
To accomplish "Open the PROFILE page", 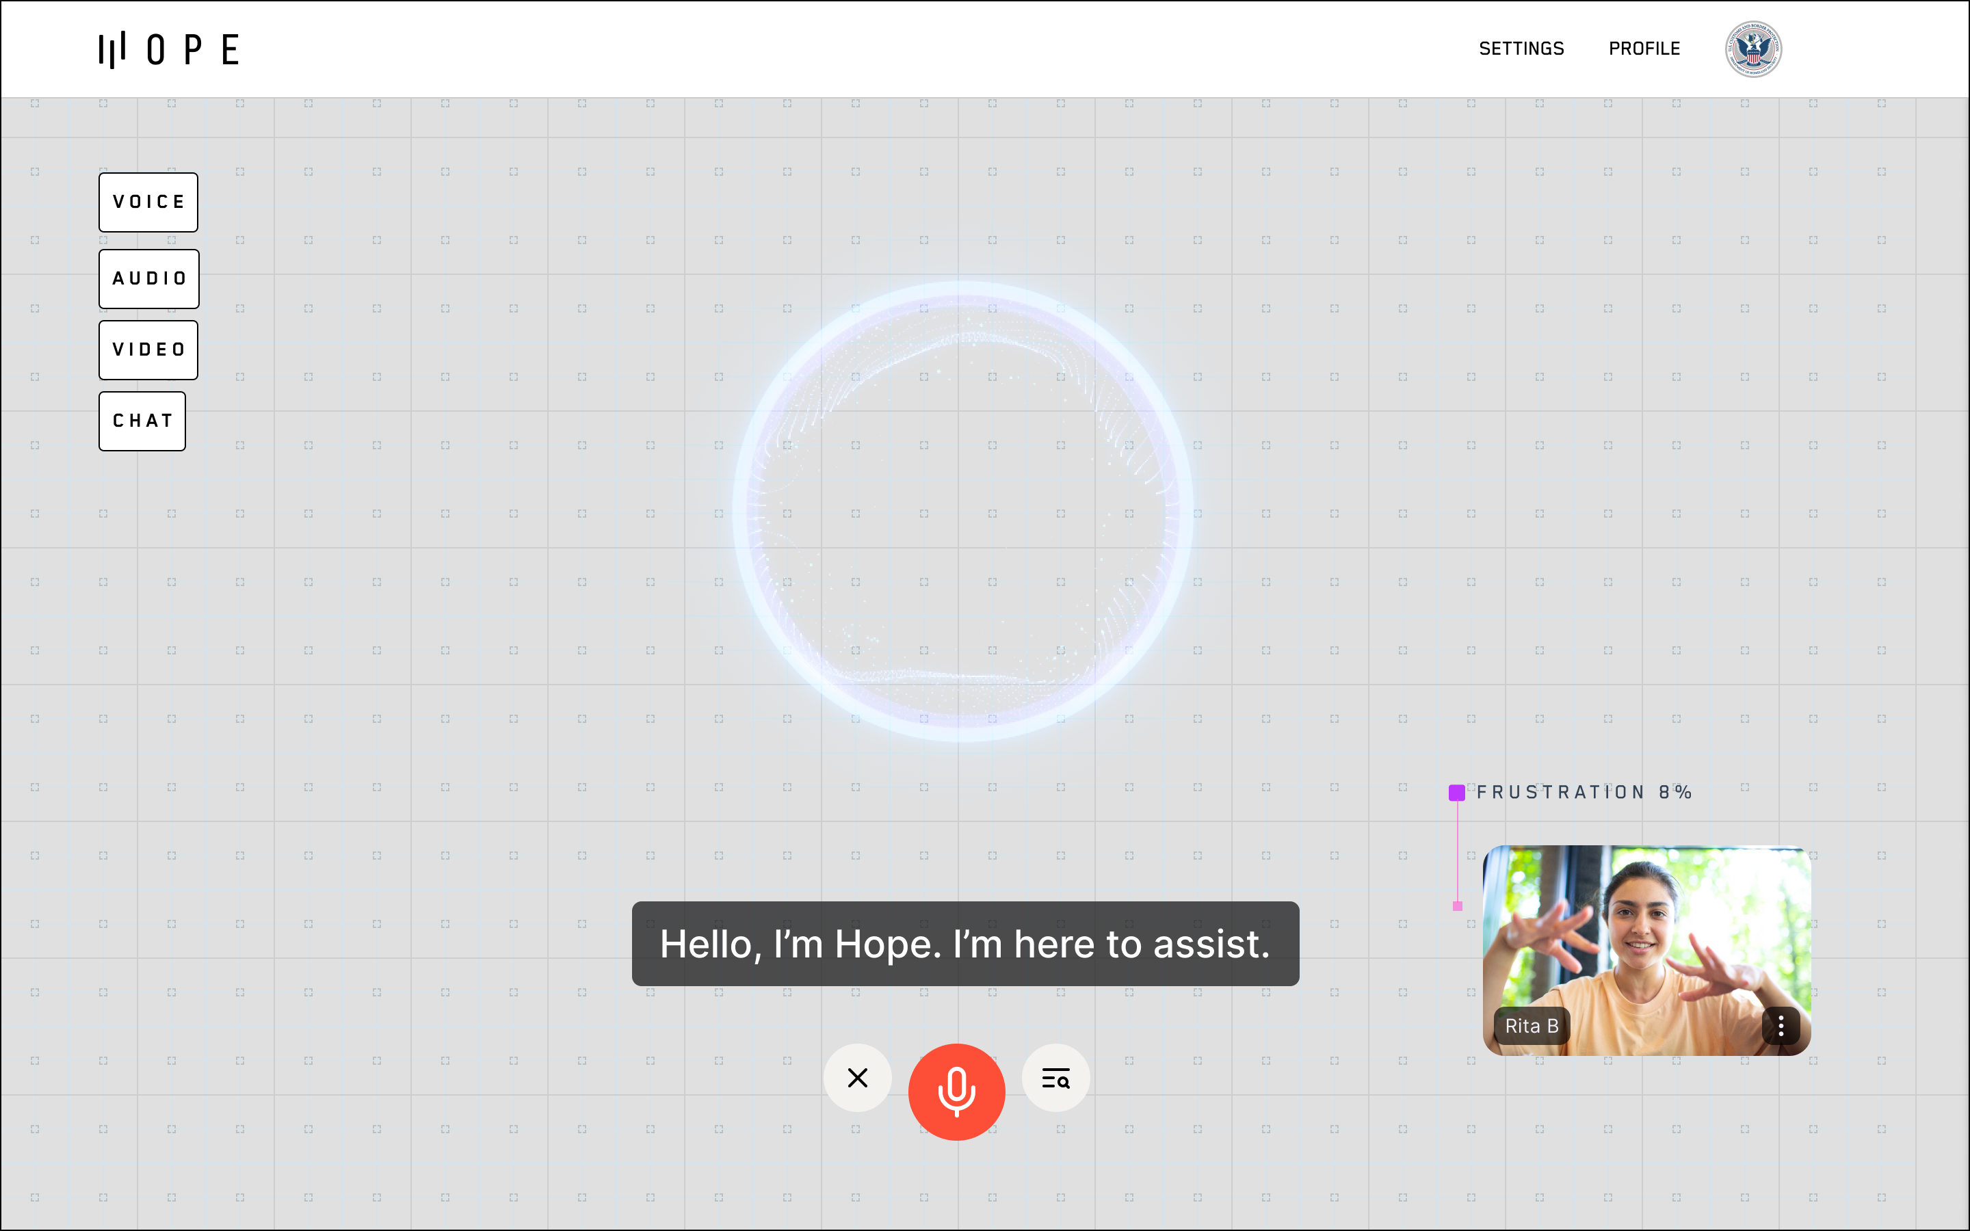I will click(1644, 49).
